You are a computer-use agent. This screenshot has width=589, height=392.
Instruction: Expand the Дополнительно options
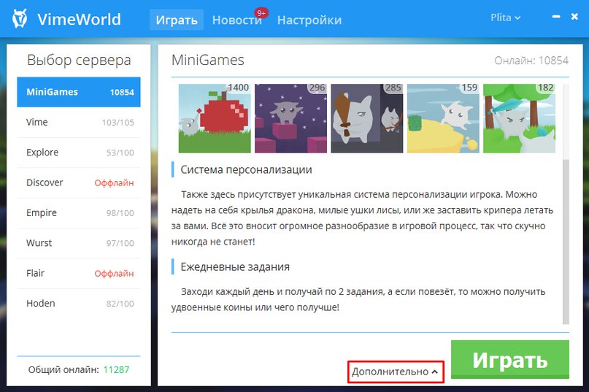click(396, 372)
